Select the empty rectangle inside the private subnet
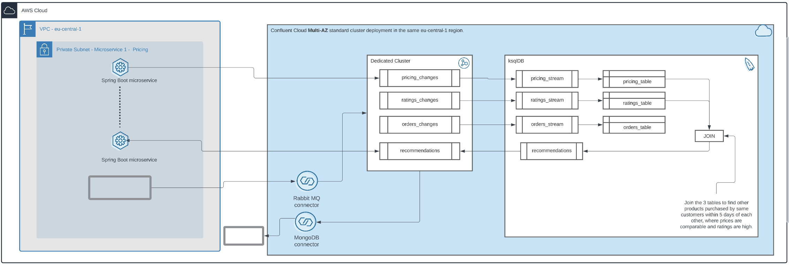The image size is (789, 270). pyautogui.click(x=120, y=188)
